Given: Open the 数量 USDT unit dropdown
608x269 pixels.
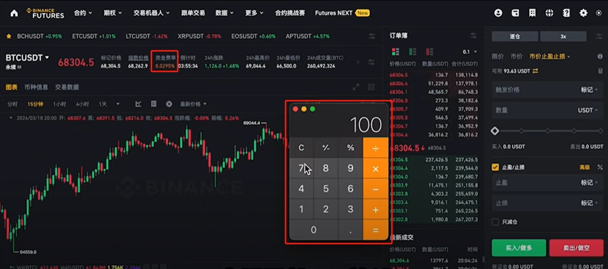Looking at the screenshot, I should [x=588, y=110].
